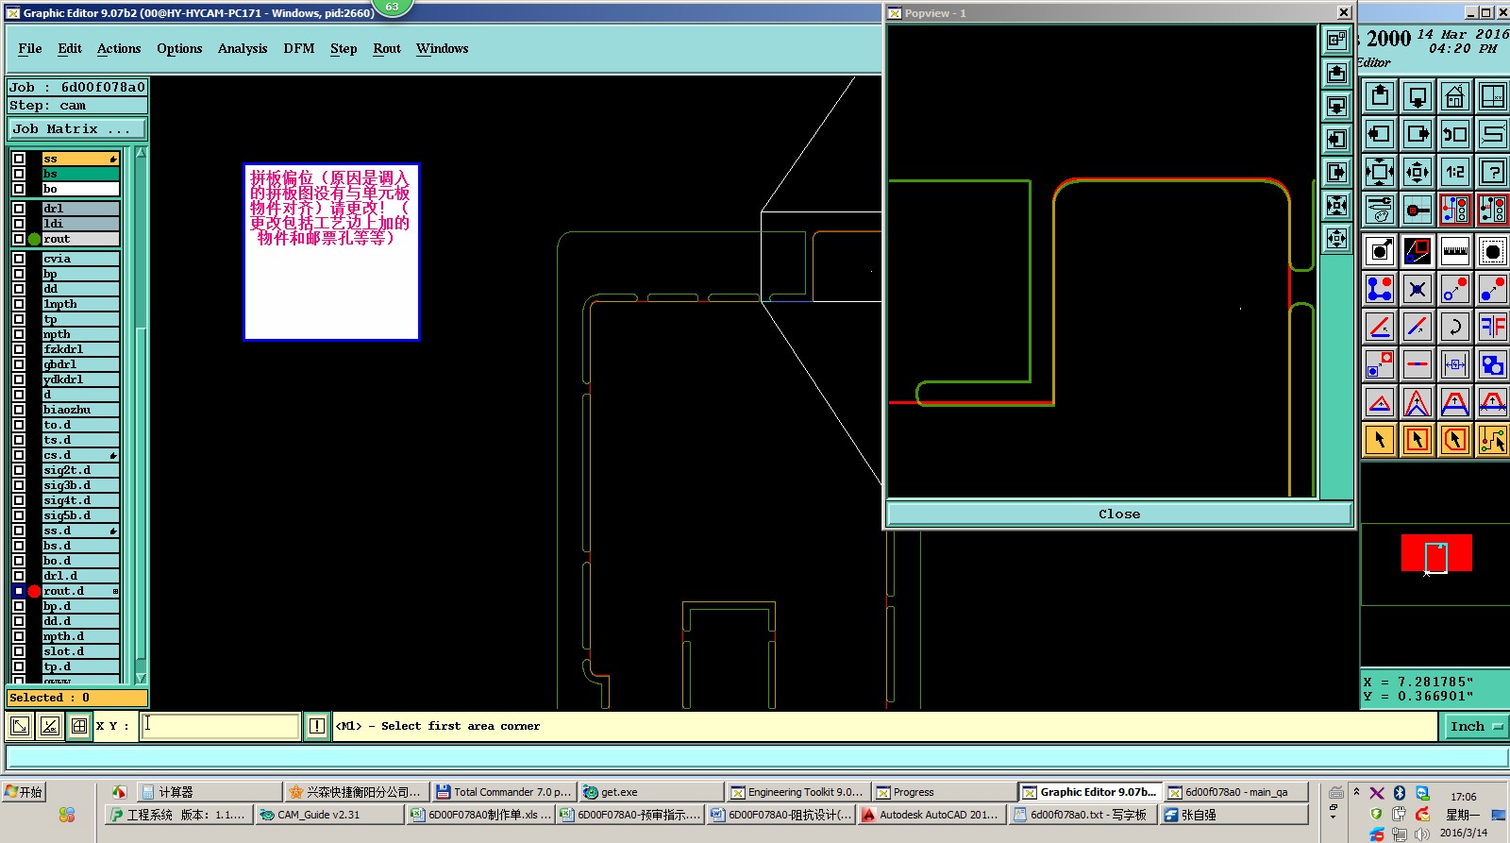Open the wrench and palette settings icon
1510x843 pixels.
coord(1380,210)
